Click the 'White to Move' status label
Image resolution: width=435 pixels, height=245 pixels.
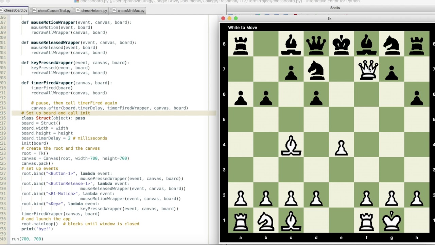coord(242,28)
